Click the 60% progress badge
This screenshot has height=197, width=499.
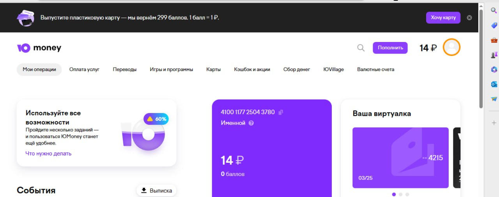[x=156, y=119]
